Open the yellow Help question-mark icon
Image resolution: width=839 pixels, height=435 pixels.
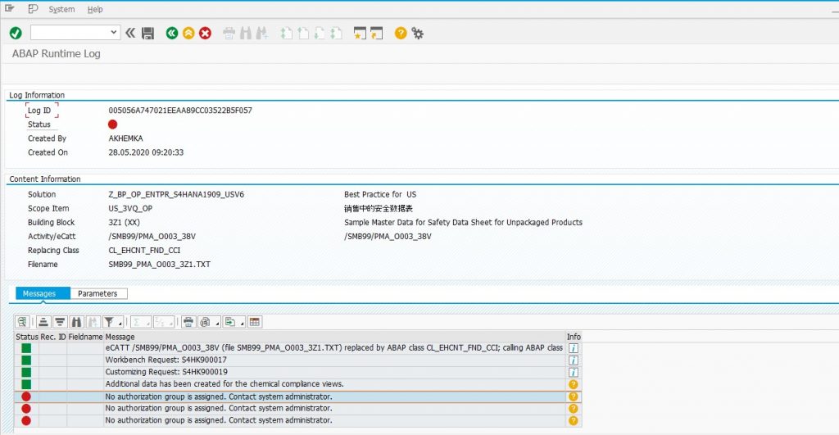[400, 33]
